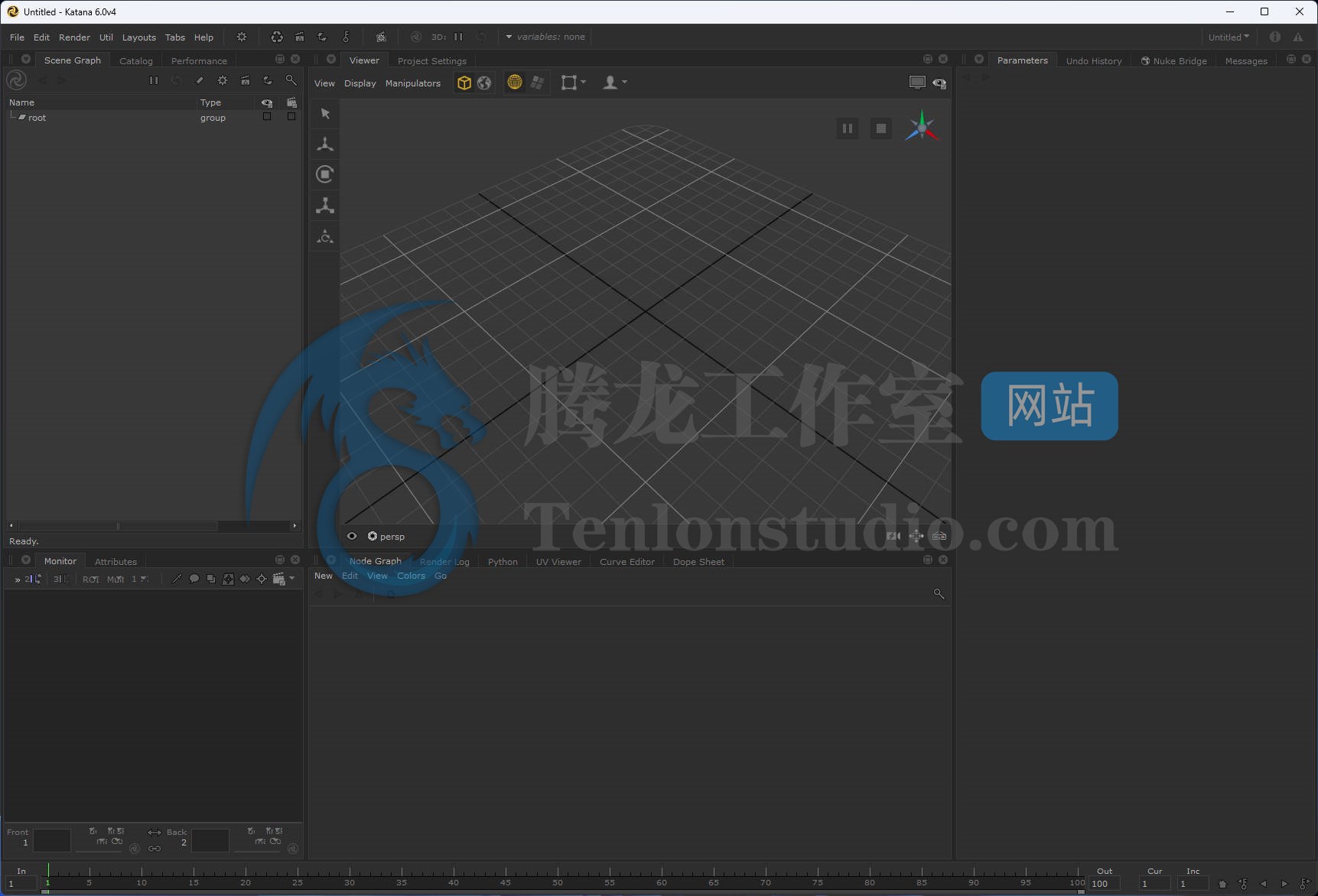Open Viewer's View menu

[324, 83]
